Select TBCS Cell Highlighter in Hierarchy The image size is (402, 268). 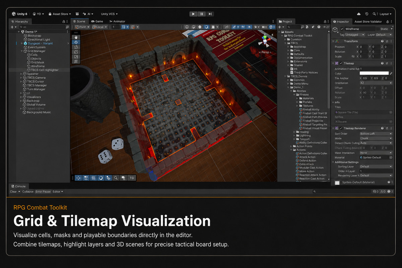pyautogui.click(x=45, y=70)
